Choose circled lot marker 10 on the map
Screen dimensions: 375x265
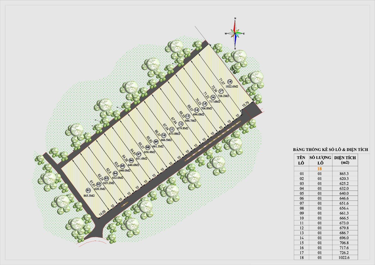pos(163,135)
